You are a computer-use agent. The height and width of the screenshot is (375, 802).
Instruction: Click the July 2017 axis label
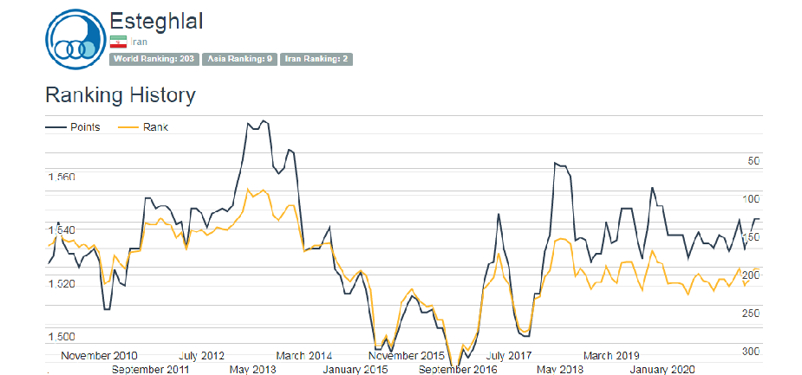509,356
